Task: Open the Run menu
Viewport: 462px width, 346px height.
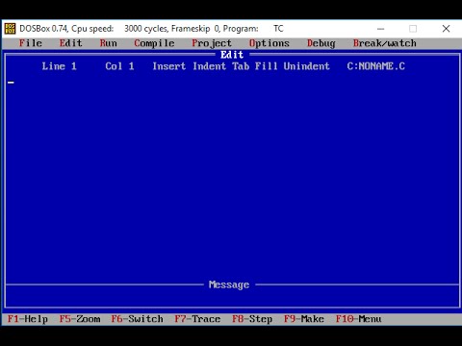Action: [108, 43]
